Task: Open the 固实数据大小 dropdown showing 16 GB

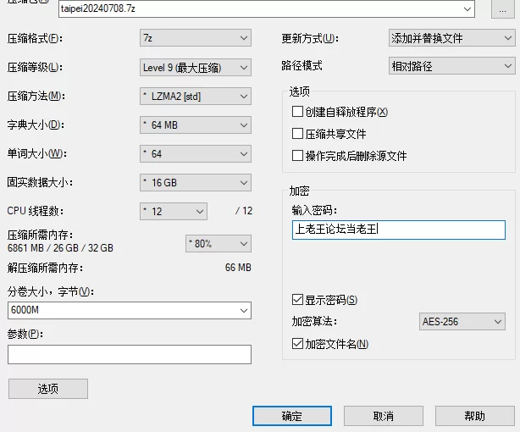Action: coord(196,182)
